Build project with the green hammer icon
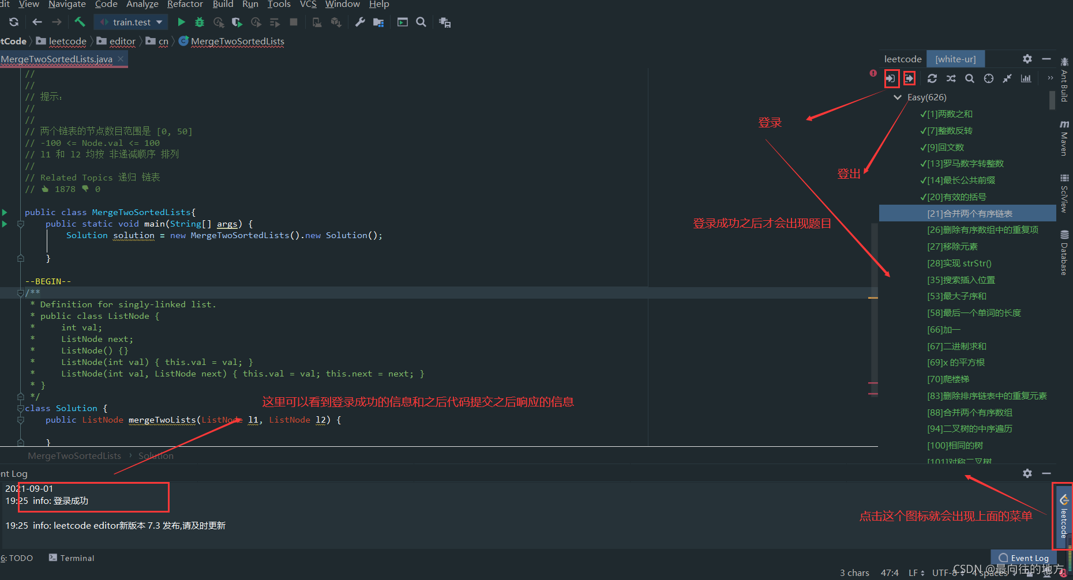 click(80, 22)
